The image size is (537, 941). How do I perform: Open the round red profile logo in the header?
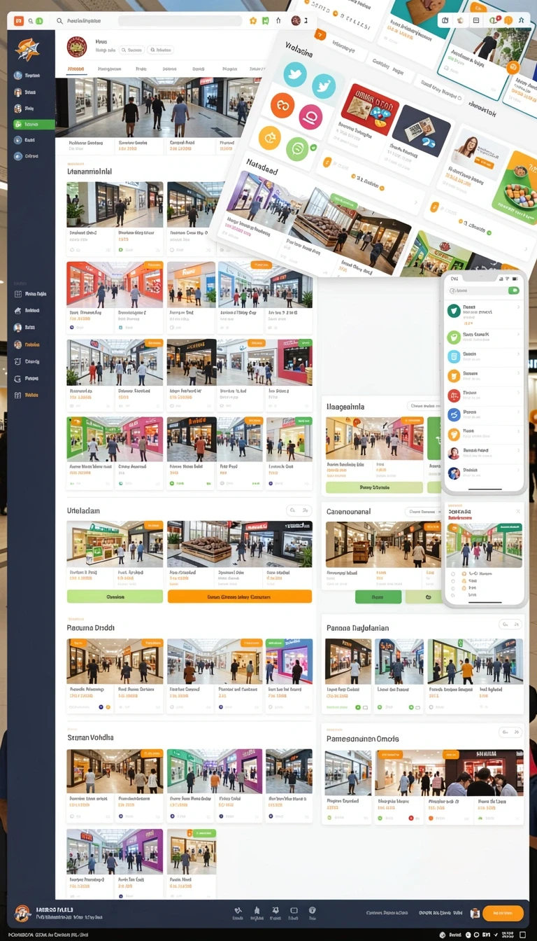click(x=76, y=47)
